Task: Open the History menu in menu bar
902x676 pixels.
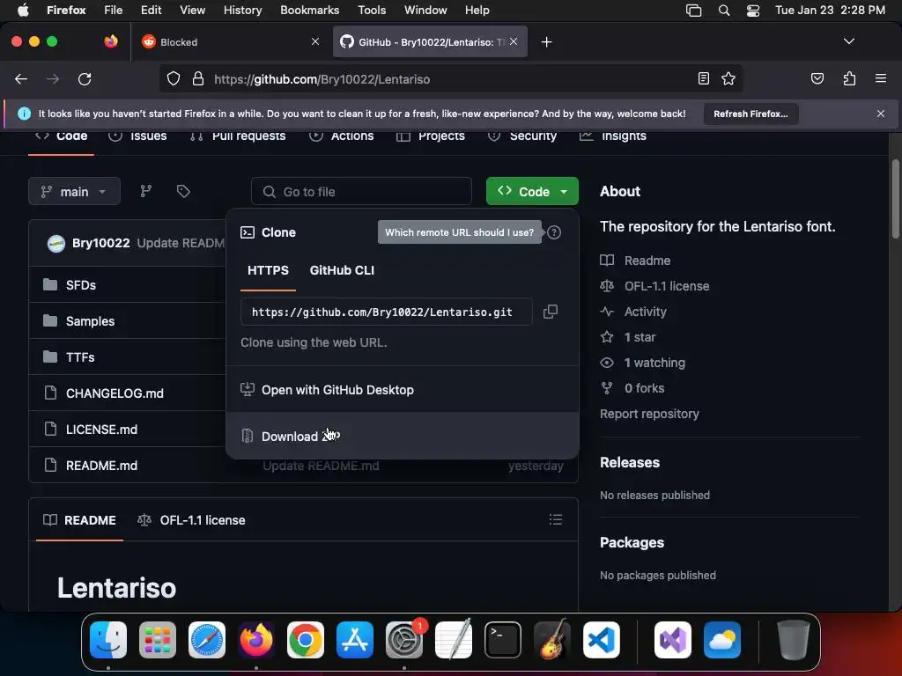Action: point(242,11)
